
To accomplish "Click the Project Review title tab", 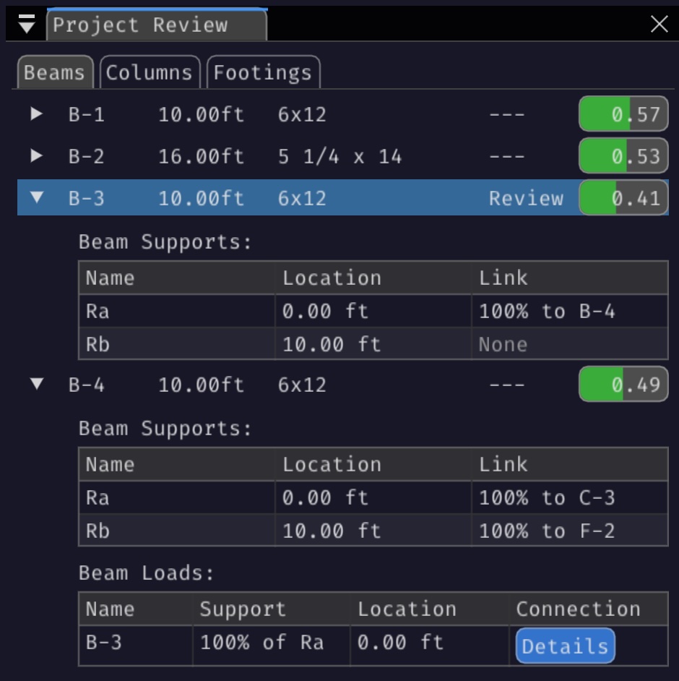I will click(x=155, y=25).
